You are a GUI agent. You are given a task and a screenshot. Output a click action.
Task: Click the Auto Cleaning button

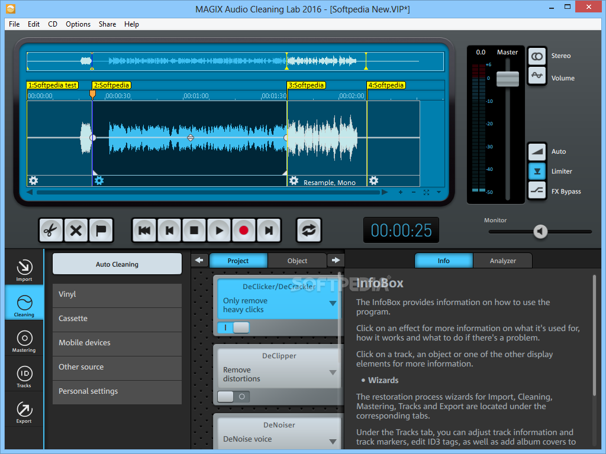(x=117, y=264)
